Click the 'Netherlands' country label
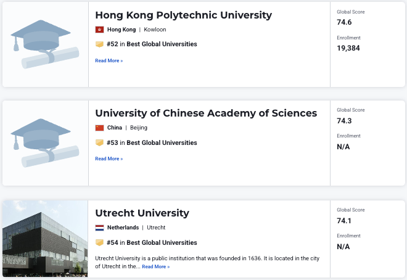The height and width of the screenshot is (280, 407). coord(123,228)
